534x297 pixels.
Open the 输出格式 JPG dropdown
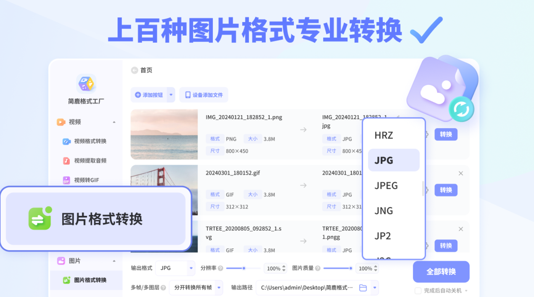click(176, 268)
